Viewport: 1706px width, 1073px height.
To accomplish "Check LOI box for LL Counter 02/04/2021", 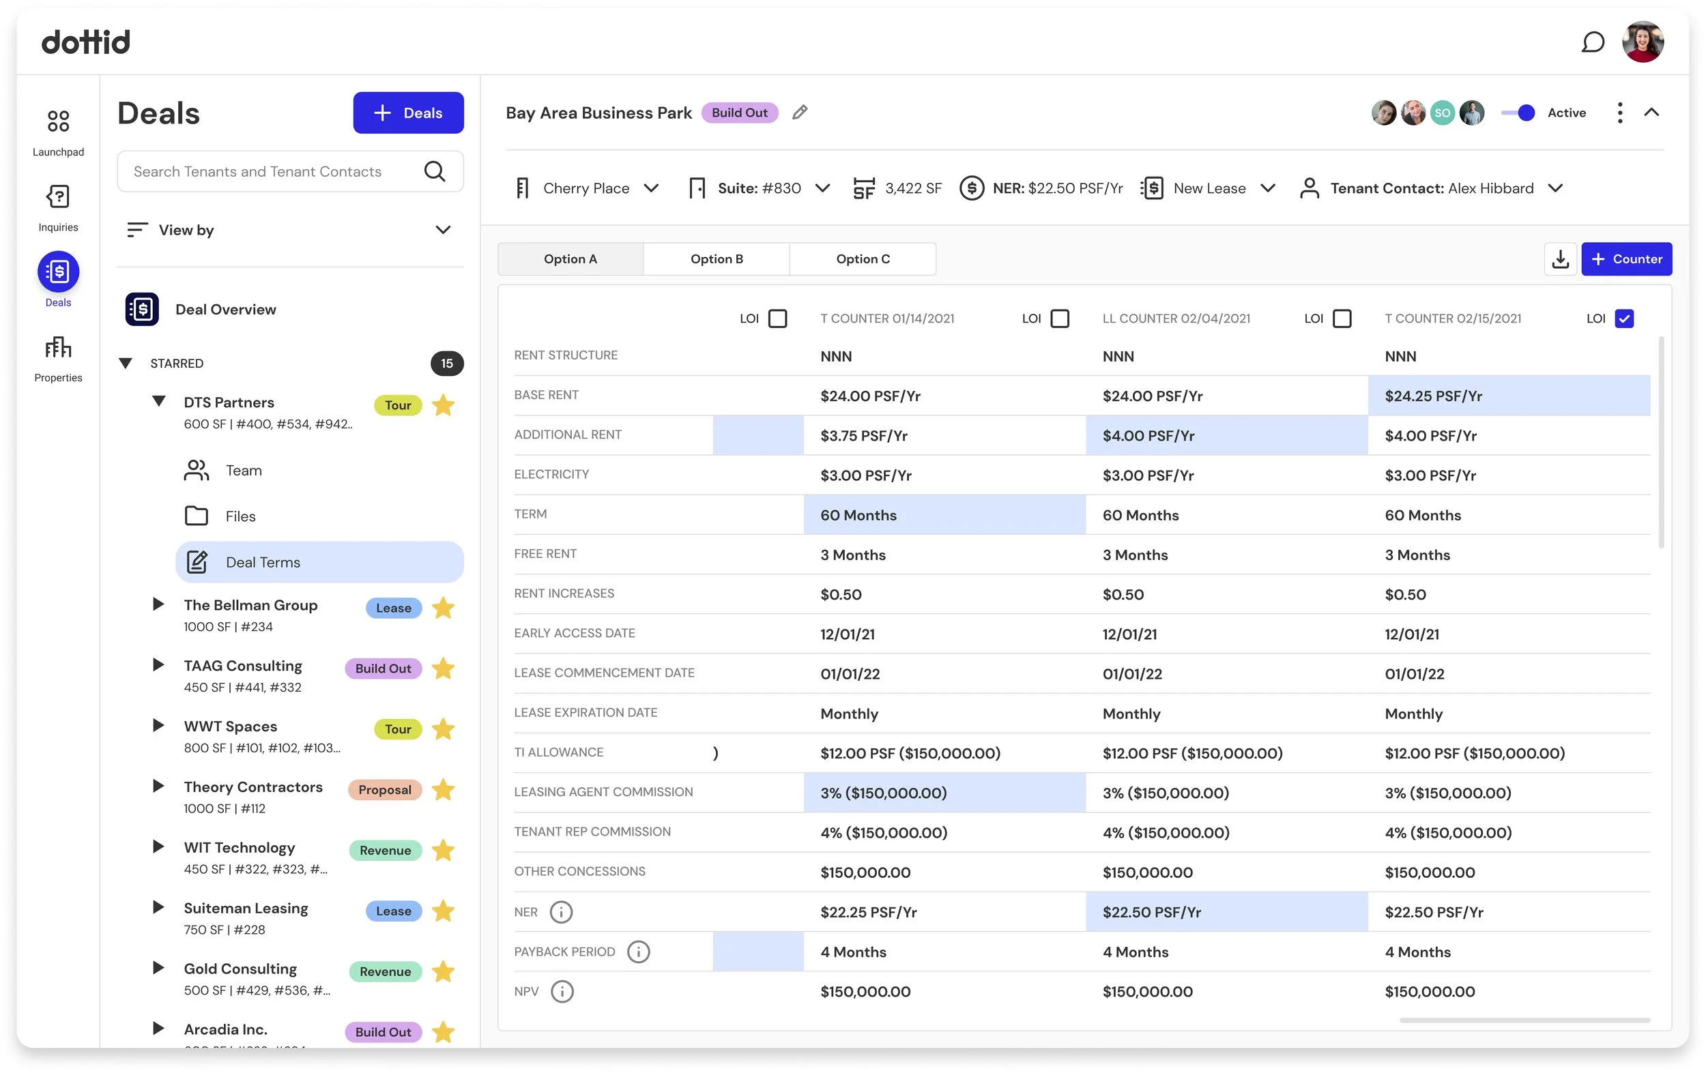I will 1341,319.
